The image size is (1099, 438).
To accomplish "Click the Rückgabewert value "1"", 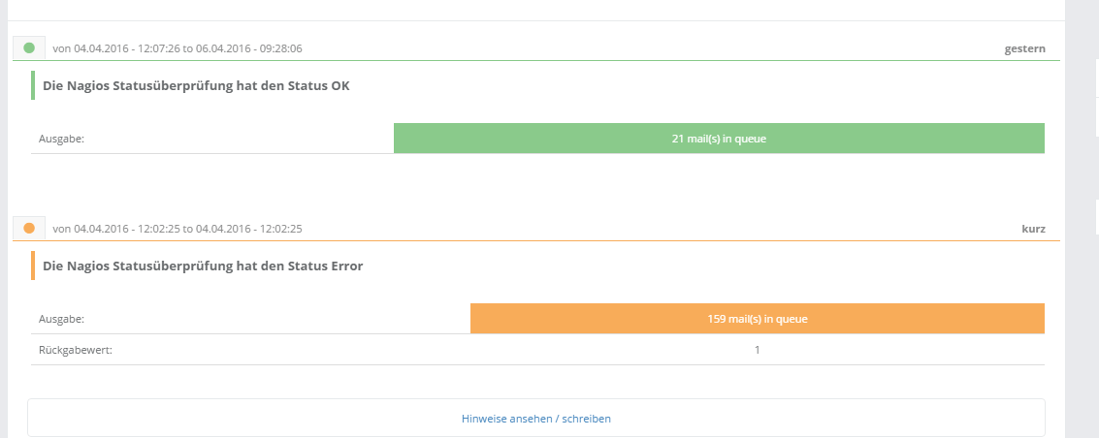I will pos(757,349).
